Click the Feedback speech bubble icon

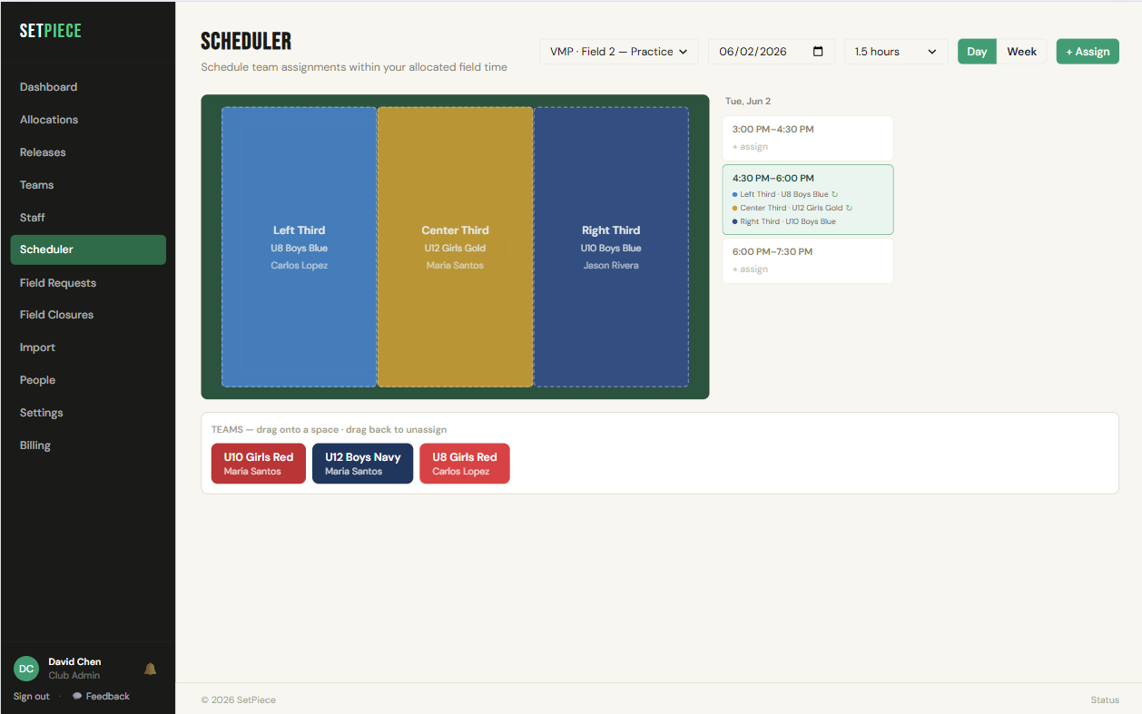click(x=77, y=697)
